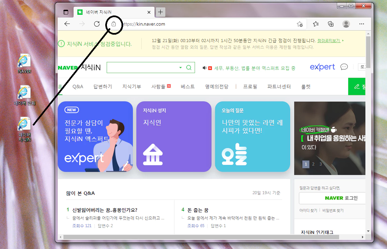
Task: Click the 비밀번호 찾기 link
Action: [x=333, y=210]
